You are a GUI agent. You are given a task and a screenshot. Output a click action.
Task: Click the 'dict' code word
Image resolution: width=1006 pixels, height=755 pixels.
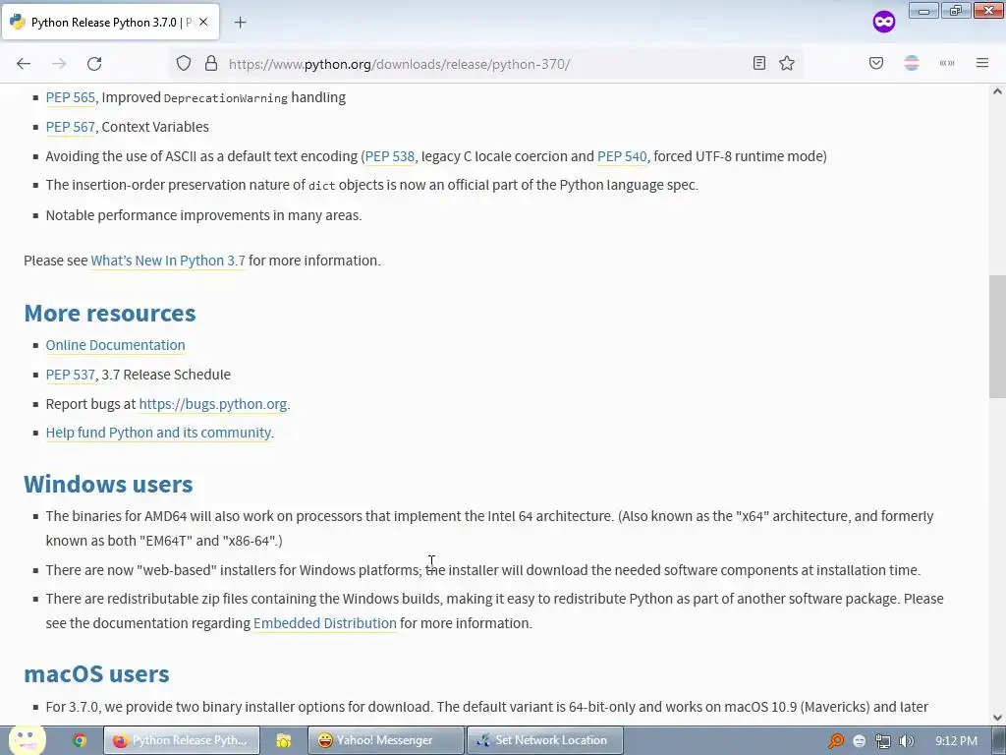[321, 186]
